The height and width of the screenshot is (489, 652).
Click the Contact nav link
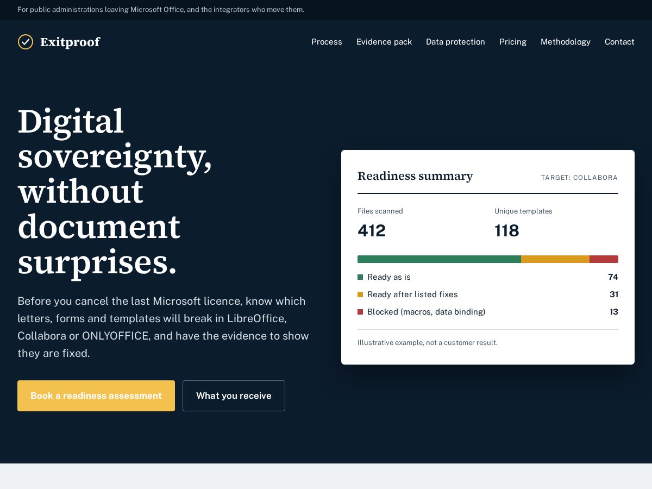click(619, 42)
